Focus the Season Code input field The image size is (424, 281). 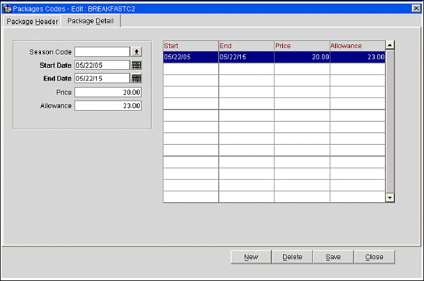pos(102,52)
